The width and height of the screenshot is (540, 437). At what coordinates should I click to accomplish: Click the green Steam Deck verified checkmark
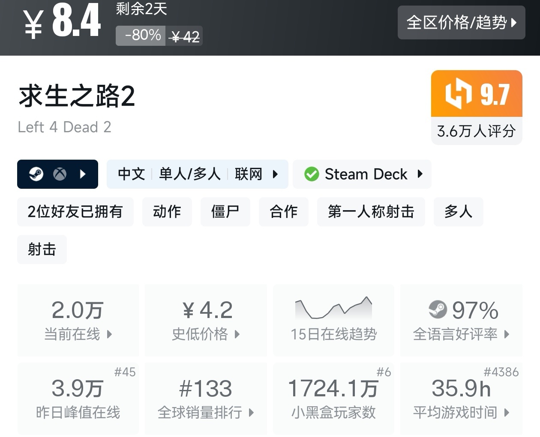(312, 174)
